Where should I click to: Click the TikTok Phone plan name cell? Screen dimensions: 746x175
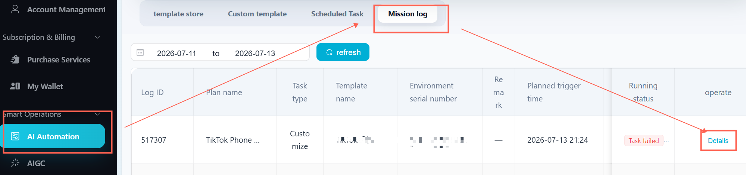tap(232, 140)
